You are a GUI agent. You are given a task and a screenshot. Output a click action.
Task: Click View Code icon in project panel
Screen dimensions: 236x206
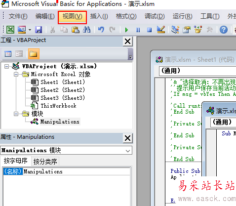tap(8, 54)
